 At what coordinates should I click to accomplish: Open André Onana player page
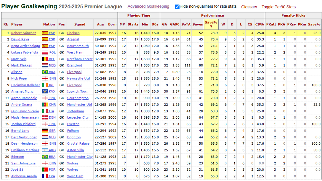(x=21, y=104)
